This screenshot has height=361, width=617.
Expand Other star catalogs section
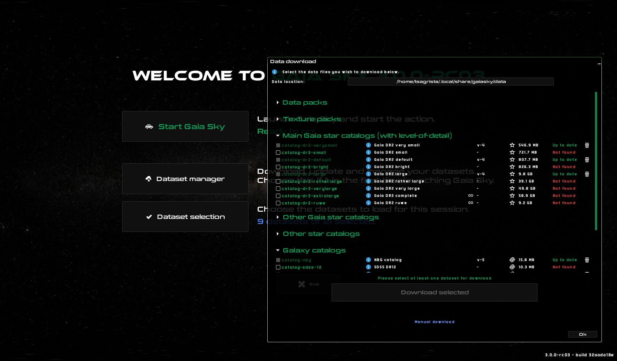click(277, 234)
